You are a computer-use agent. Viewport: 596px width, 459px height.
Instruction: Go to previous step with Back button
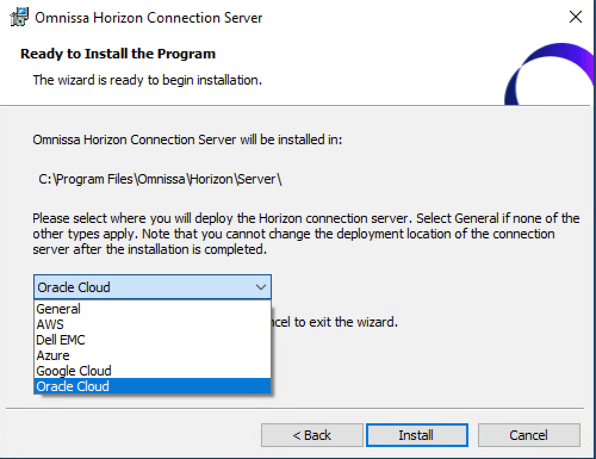[312, 435]
